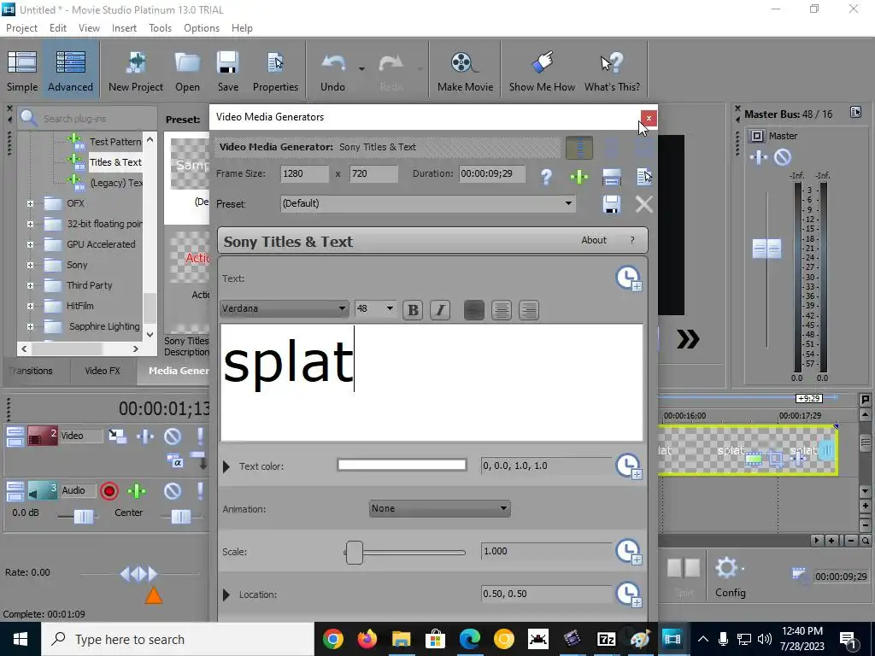Align text to the center
Viewport: 875px width, 656px height.
coord(501,310)
